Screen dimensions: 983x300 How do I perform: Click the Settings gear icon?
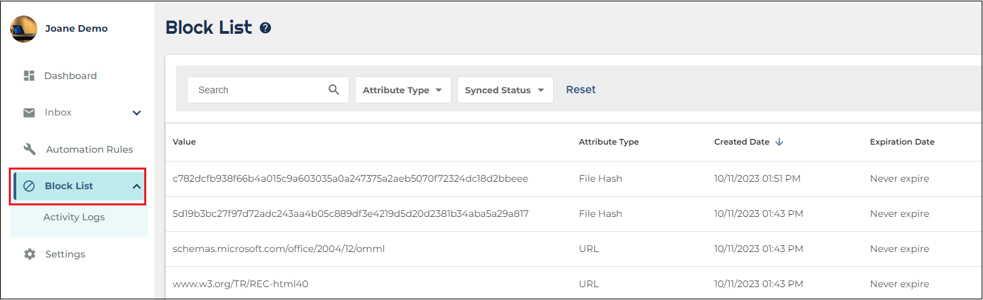pyautogui.click(x=30, y=254)
